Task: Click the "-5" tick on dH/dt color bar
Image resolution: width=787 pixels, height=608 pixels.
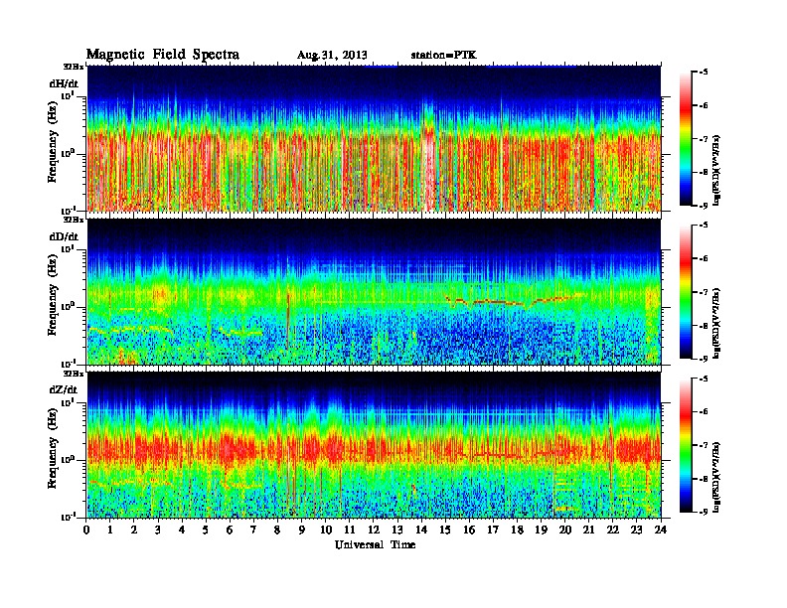Action: pyautogui.click(x=704, y=73)
